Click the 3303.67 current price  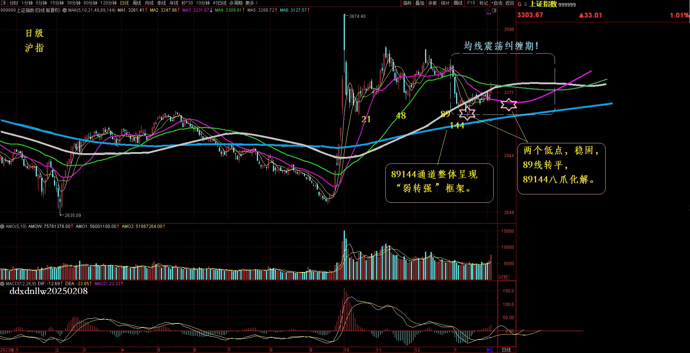[530, 15]
